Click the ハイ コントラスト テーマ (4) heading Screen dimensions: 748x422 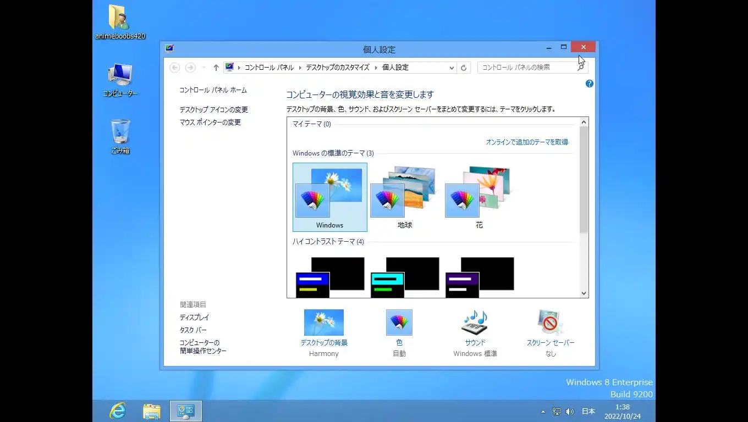coord(328,242)
